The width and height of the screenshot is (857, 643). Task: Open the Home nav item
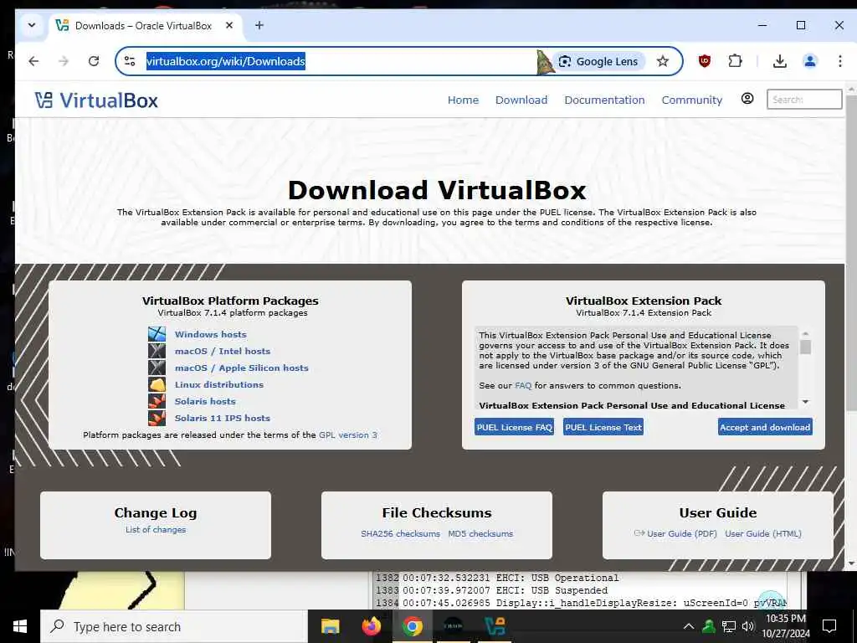463,100
